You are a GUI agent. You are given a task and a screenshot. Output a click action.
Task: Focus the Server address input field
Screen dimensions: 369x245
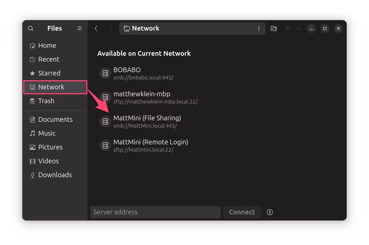155,212
